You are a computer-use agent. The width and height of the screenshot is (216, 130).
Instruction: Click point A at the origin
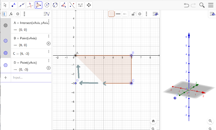click(75, 55)
